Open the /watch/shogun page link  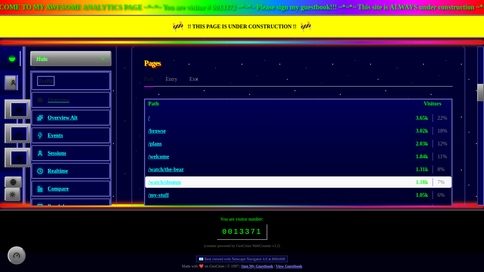coord(164,182)
